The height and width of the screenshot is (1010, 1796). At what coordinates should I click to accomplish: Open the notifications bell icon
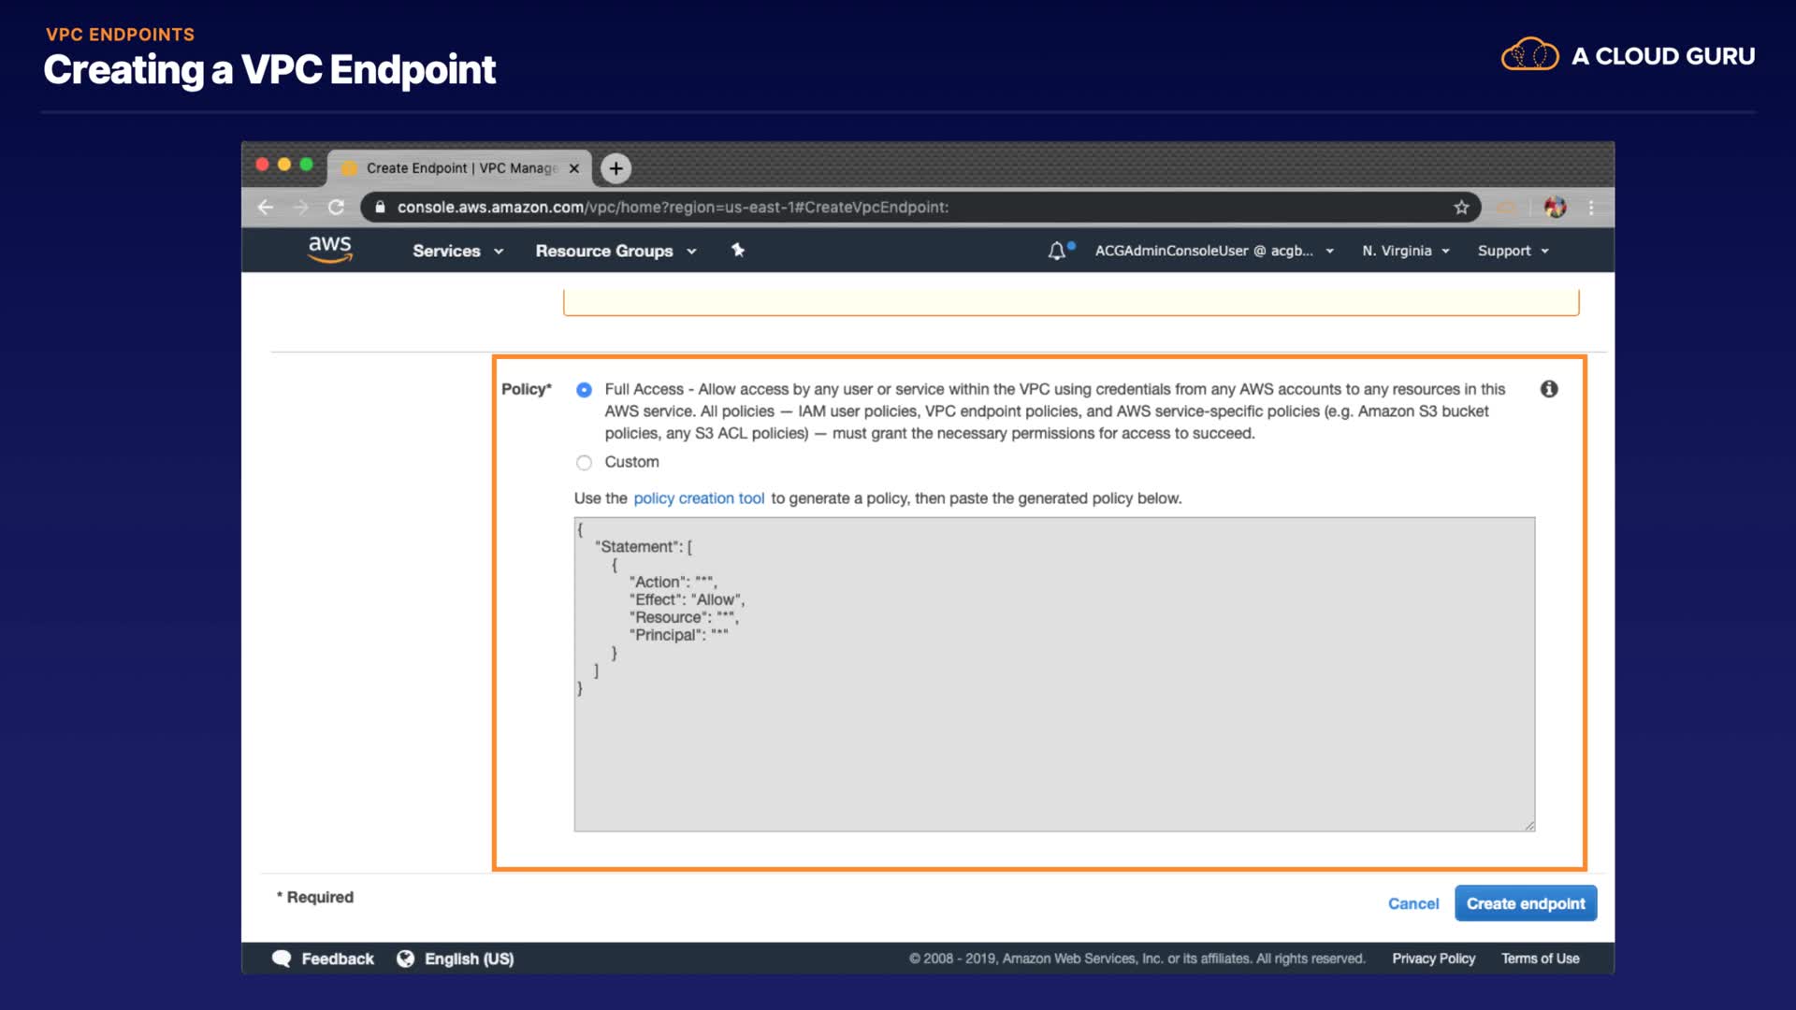(1056, 251)
